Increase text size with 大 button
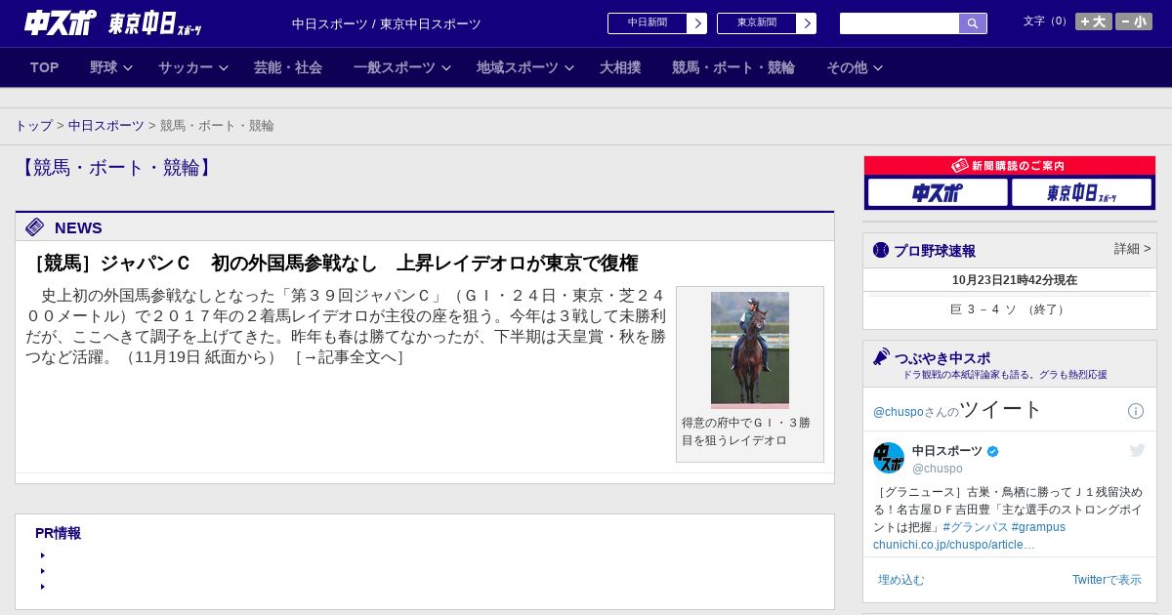Viewport: 1172px width, 615px height. tap(1094, 21)
